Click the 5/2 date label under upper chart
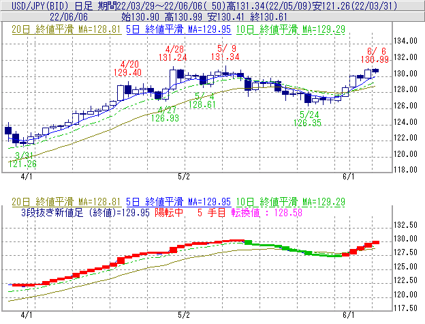This screenshot has width=425, height=324. pos(184,177)
